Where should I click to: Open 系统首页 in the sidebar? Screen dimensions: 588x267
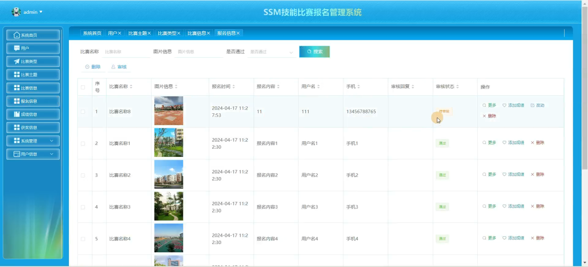tap(33, 35)
